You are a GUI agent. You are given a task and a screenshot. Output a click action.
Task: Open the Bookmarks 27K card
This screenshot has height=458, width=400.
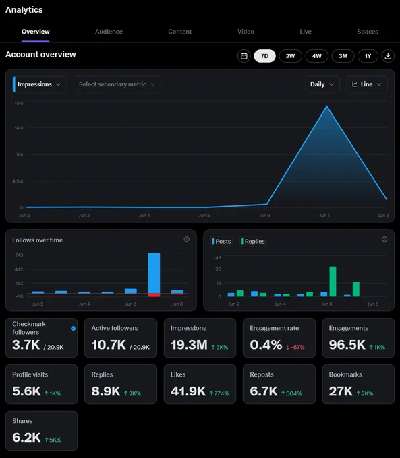pos(358,384)
